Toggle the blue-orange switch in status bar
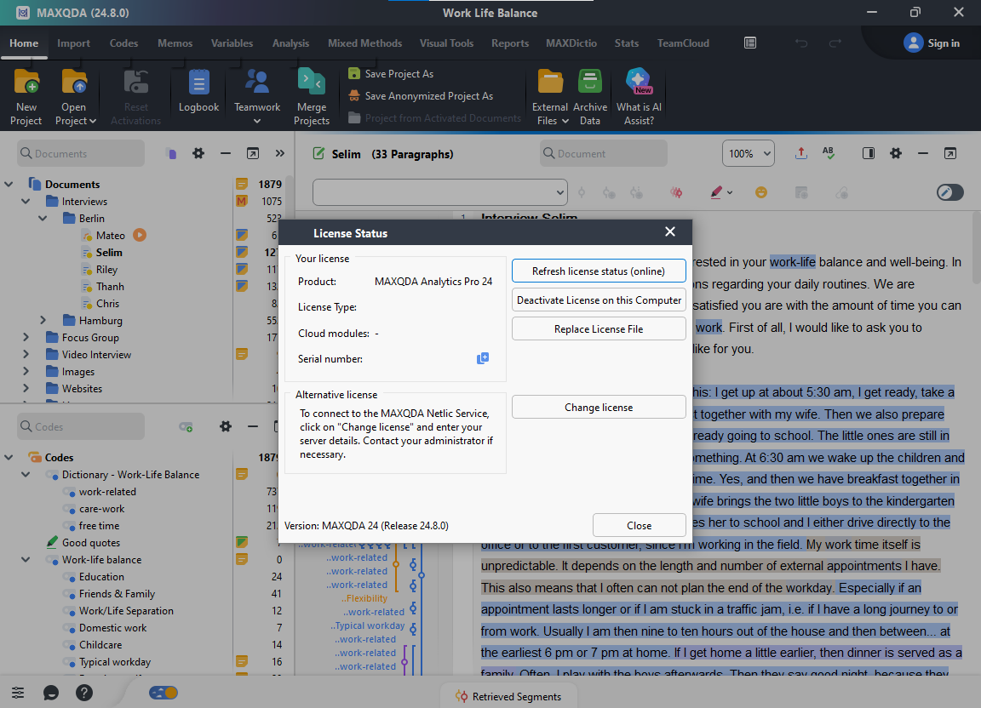 tap(163, 693)
